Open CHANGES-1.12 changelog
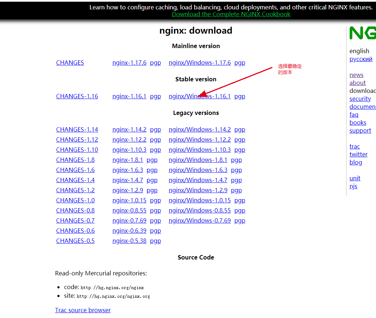 tap(77, 139)
